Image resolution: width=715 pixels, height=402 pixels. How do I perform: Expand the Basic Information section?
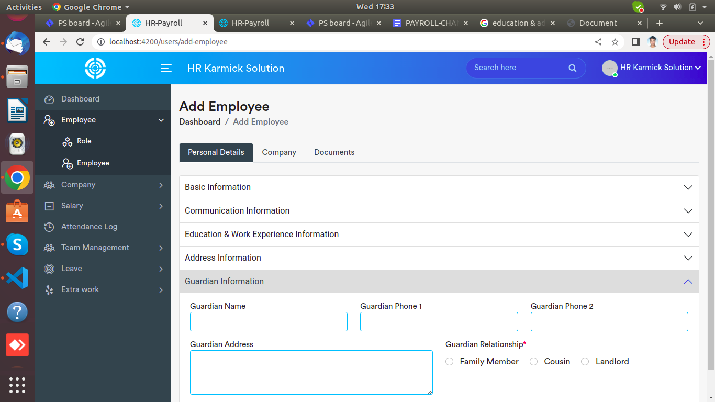pos(439,187)
